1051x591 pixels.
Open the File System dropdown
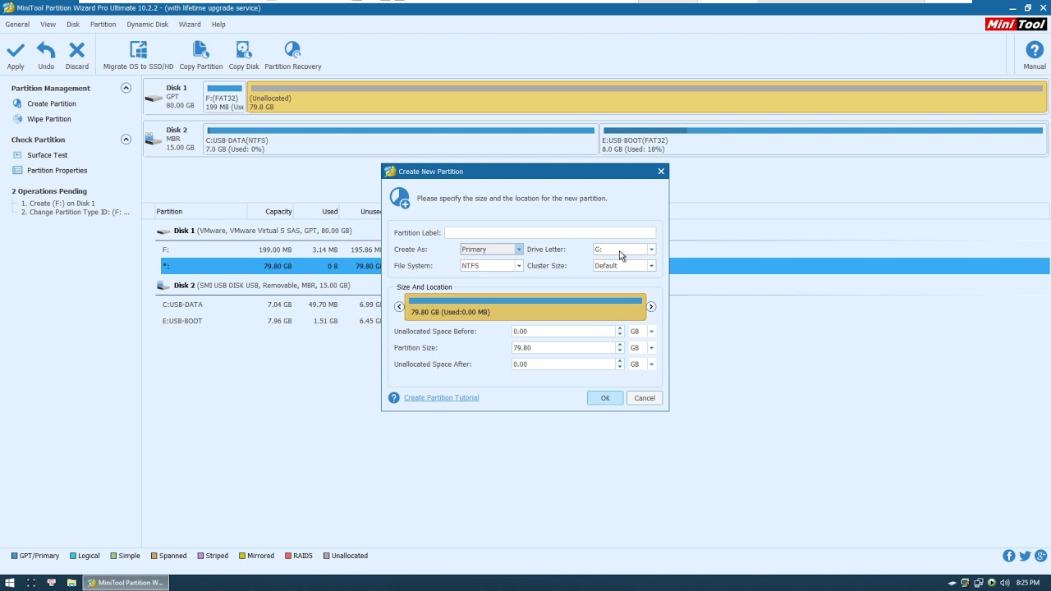[491, 266]
